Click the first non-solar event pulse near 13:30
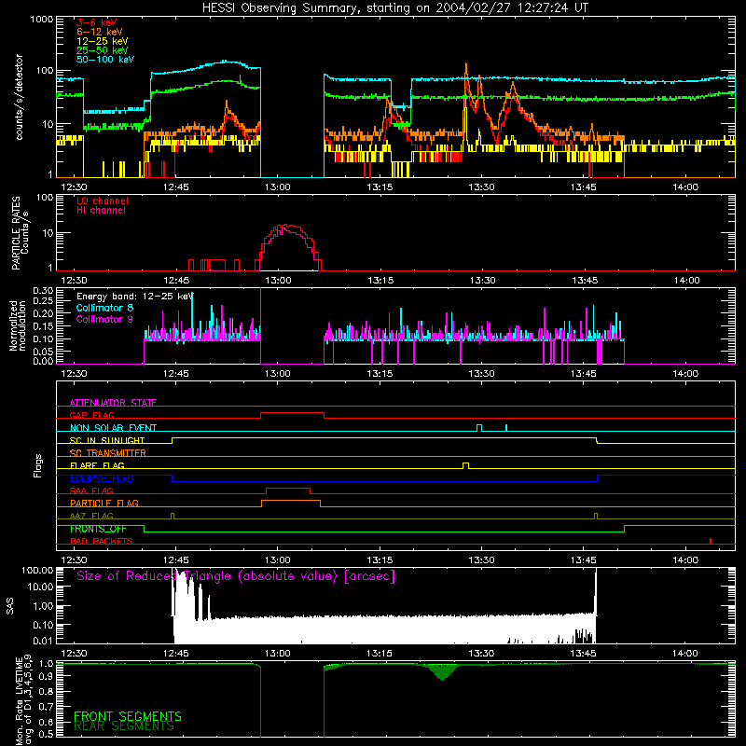The image size is (746, 746). point(479,428)
